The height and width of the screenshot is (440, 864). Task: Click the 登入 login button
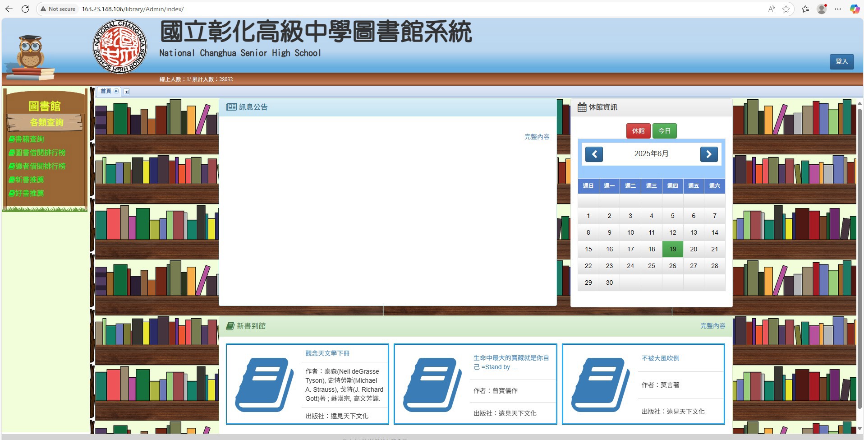[x=841, y=61]
